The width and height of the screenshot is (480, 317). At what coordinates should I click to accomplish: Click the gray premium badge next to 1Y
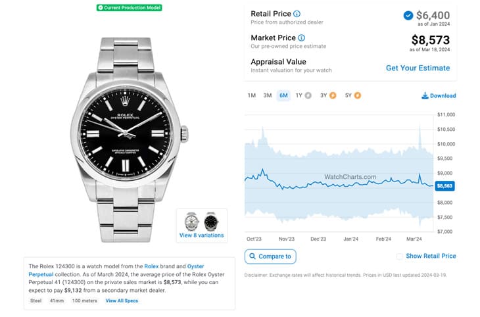[308, 95]
